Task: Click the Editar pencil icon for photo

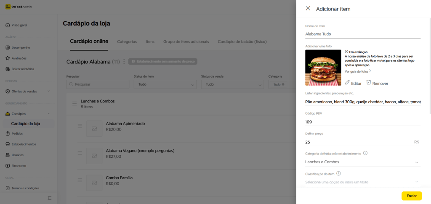Action: coord(348,83)
